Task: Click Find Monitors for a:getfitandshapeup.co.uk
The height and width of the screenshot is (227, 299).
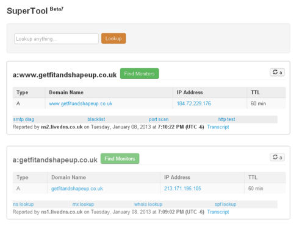Action: [x=120, y=158]
